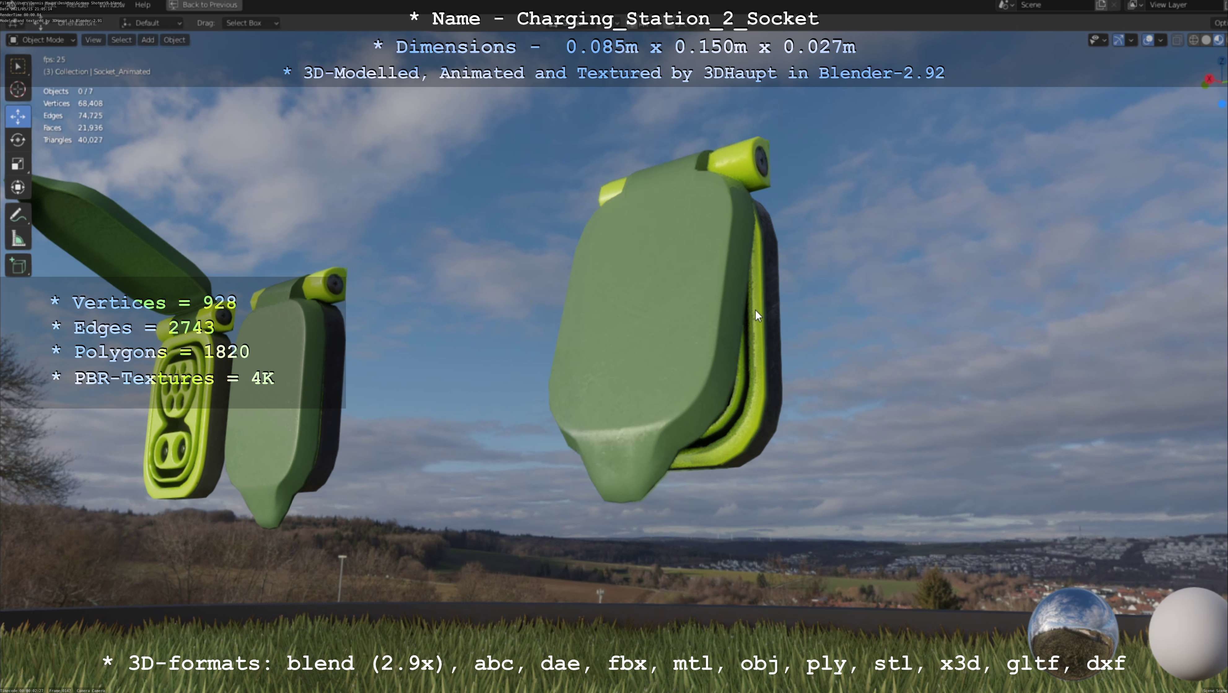Image resolution: width=1228 pixels, height=693 pixels.
Task: Open the Help menu
Action: pyautogui.click(x=142, y=5)
